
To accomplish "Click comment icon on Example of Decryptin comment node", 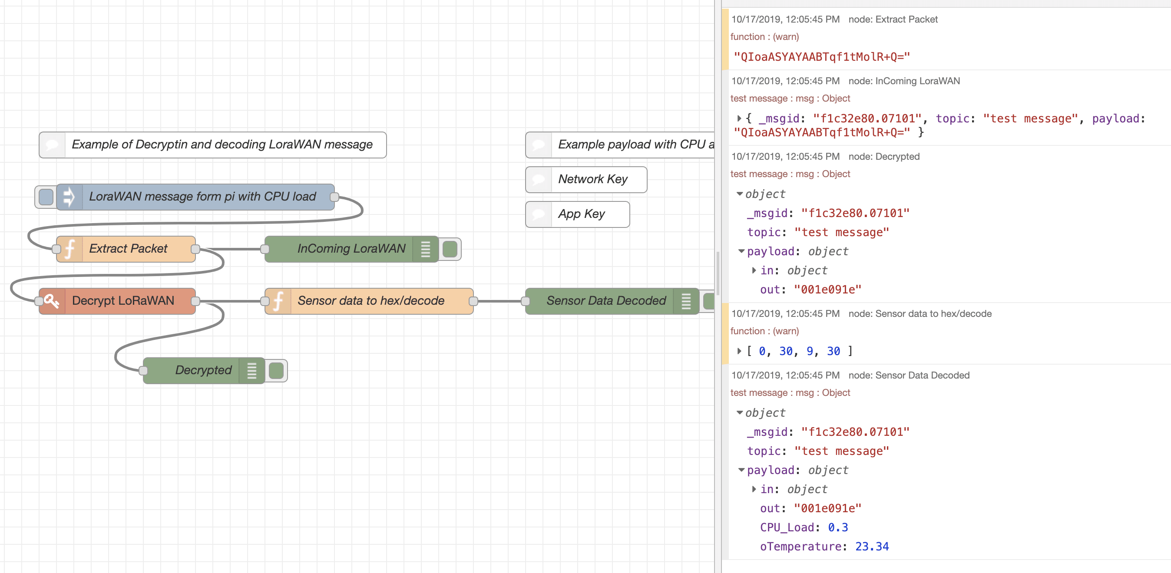I will pos(52,145).
